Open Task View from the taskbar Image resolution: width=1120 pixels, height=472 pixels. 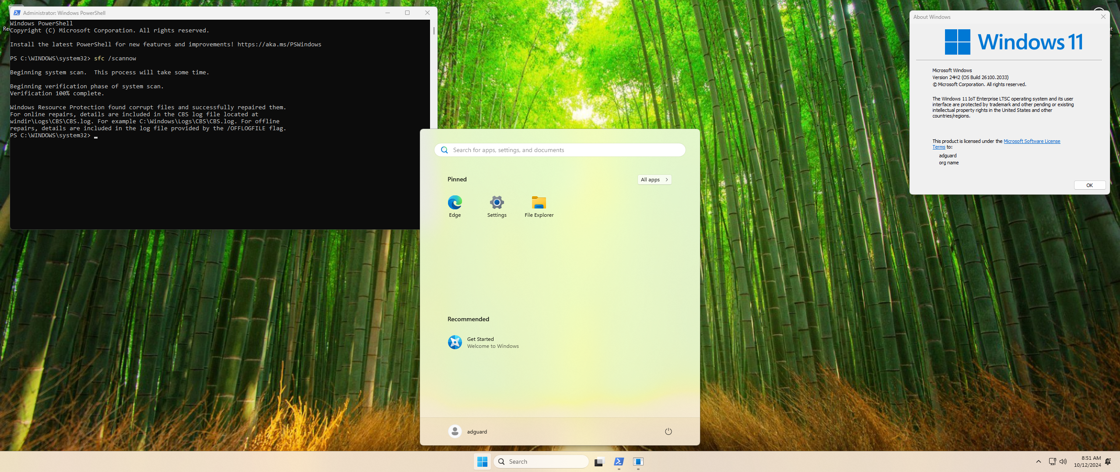[599, 462]
